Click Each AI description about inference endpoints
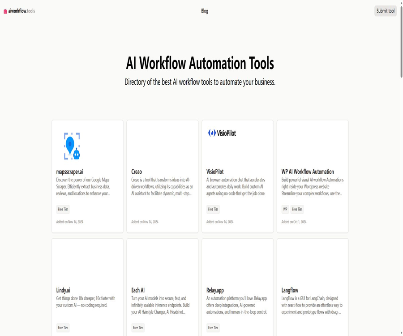The height and width of the screenshot is (336, 403). coord(160,305)
